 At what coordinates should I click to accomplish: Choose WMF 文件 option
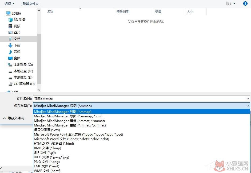[142, 171]
